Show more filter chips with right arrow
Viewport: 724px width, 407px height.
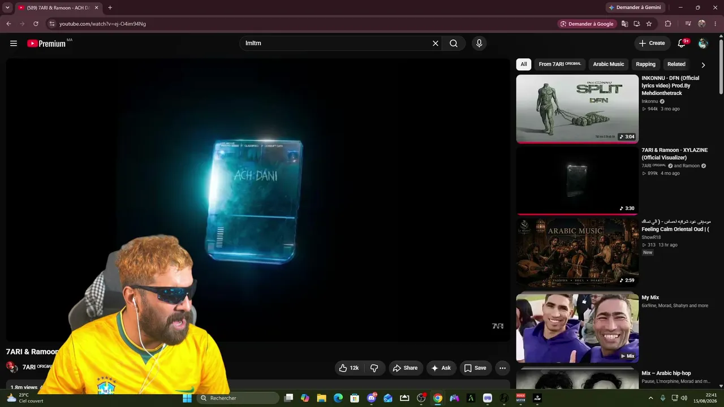703,65
